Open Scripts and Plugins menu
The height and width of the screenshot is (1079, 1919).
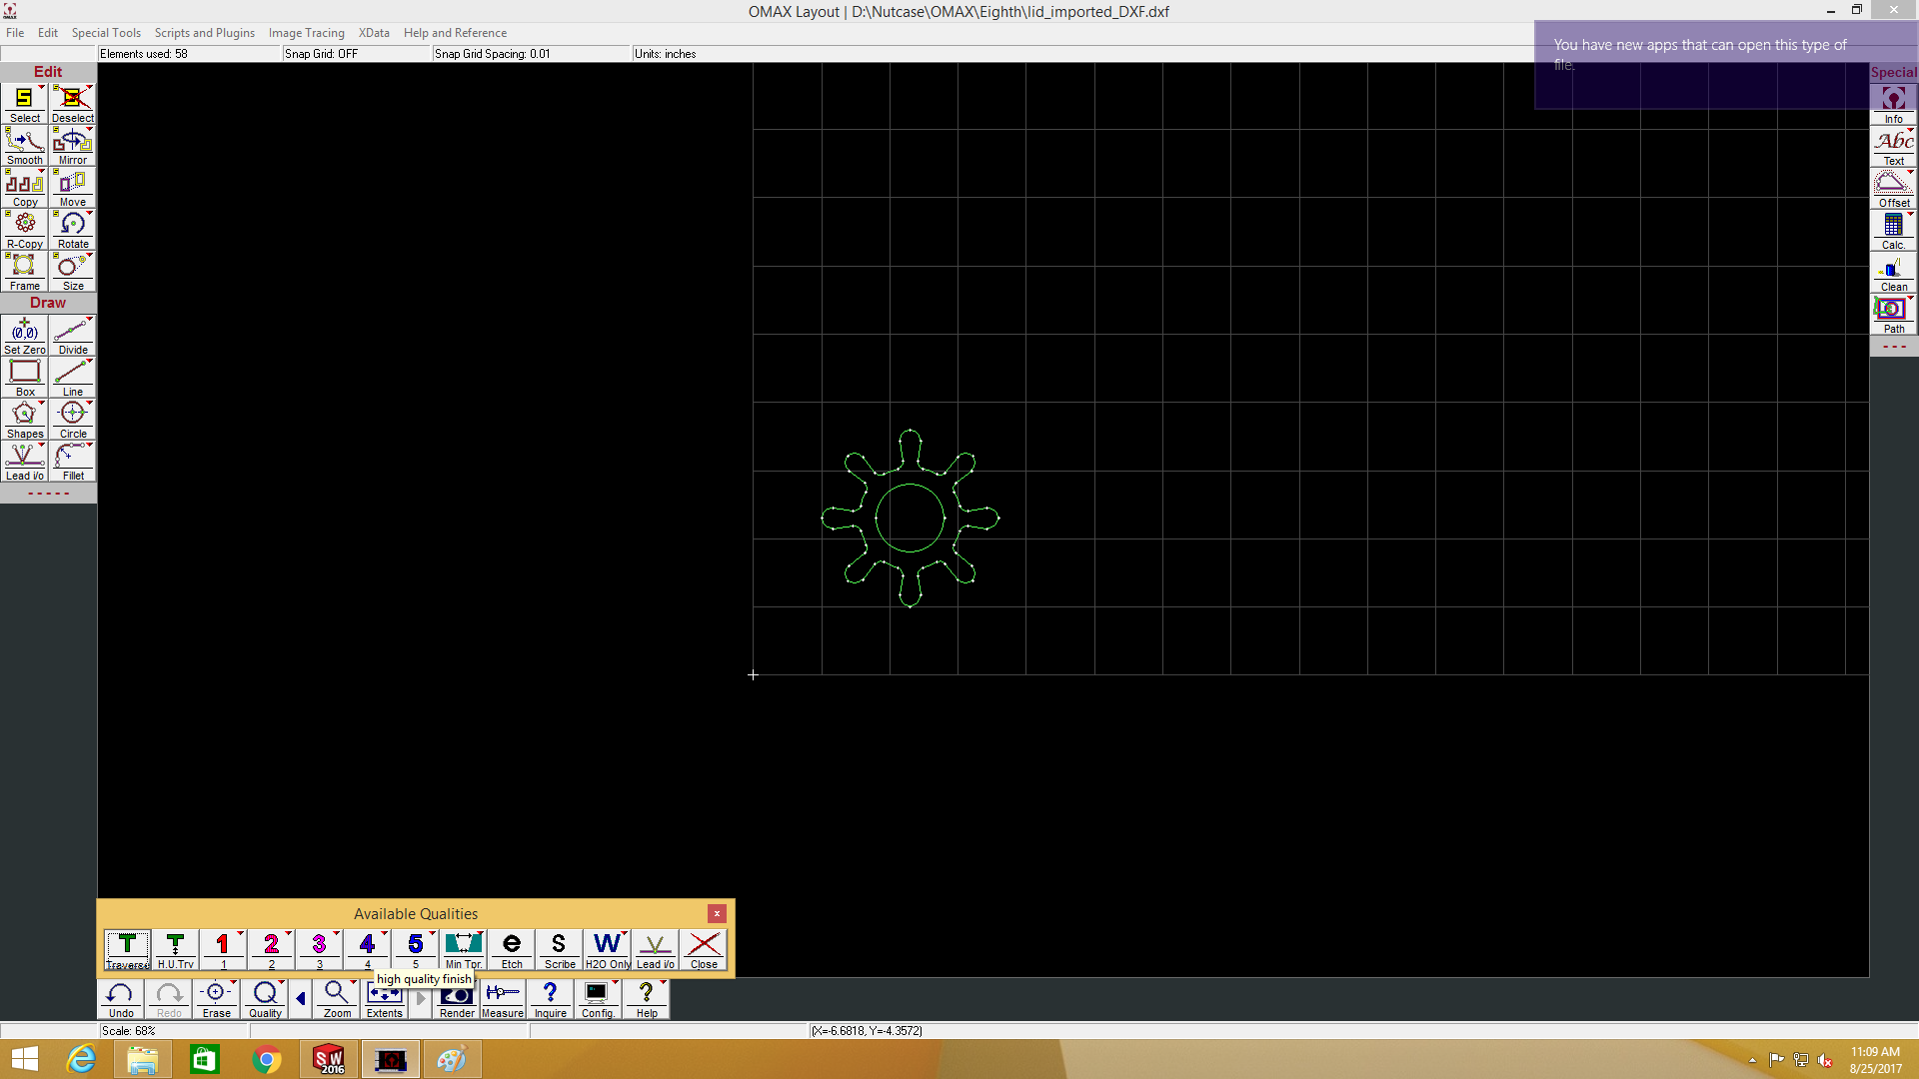point(204,33)
